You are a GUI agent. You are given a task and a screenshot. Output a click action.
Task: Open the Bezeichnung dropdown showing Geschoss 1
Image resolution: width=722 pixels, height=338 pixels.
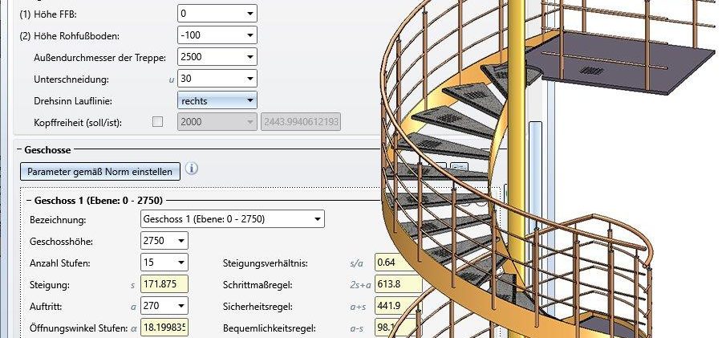tap(318, 219)
